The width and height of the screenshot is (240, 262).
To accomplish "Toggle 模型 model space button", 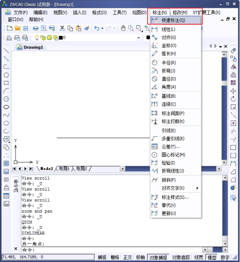I will click(212, 257).
